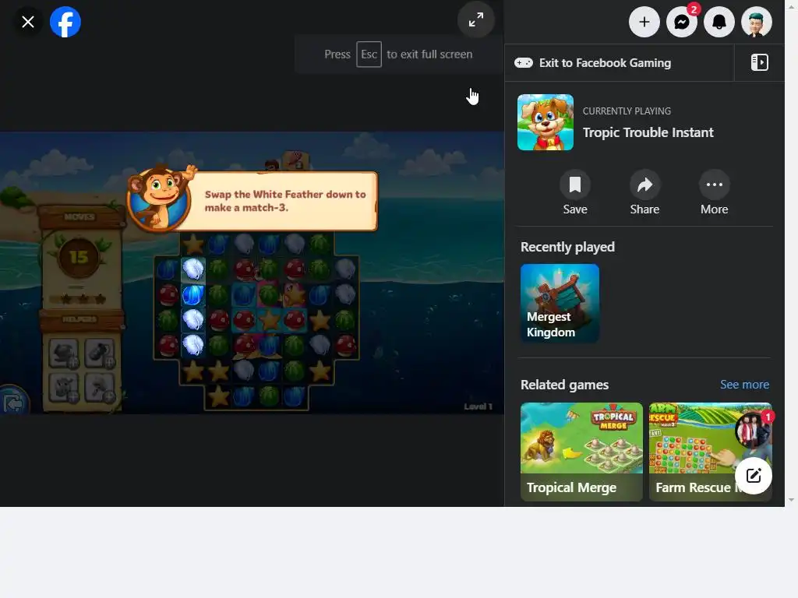Screen dimensions: 798x598
Task: Click the Tropic Trouble Instant title
Action: pyautogui.click(x=648, y=132)
